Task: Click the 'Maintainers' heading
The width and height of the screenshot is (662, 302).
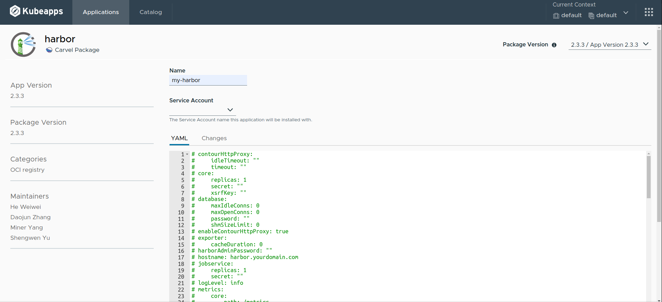Action: point(30,196)
